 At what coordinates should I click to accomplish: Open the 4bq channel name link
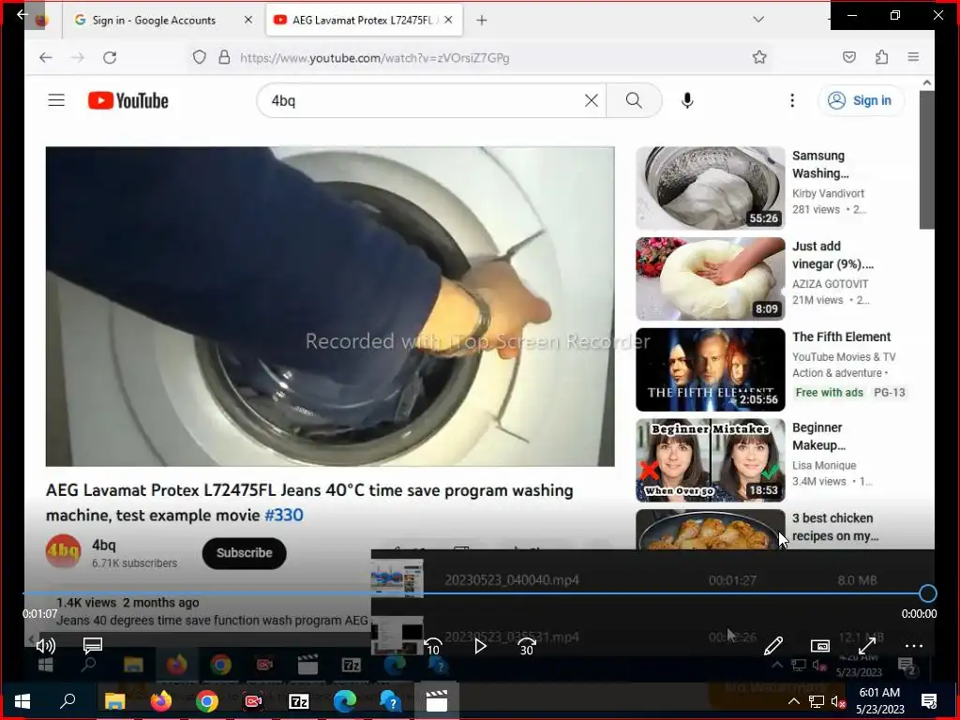coord(103,545)
